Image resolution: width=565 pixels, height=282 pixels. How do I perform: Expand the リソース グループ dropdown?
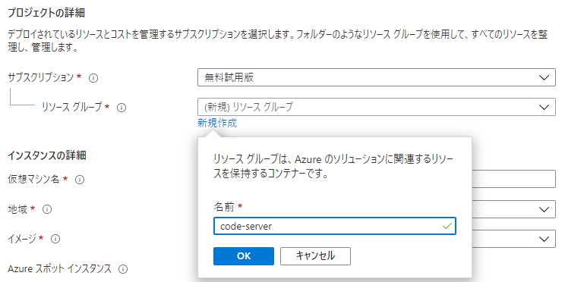click(x=377, y=107)
